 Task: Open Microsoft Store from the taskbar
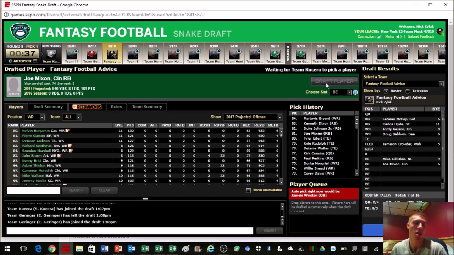pyautogui.click(x=92, y=249)
